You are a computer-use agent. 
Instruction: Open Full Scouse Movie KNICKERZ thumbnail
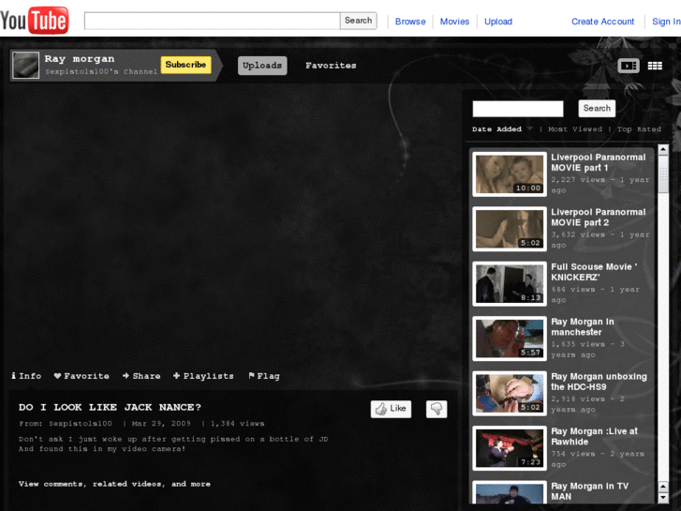[510, 284]
